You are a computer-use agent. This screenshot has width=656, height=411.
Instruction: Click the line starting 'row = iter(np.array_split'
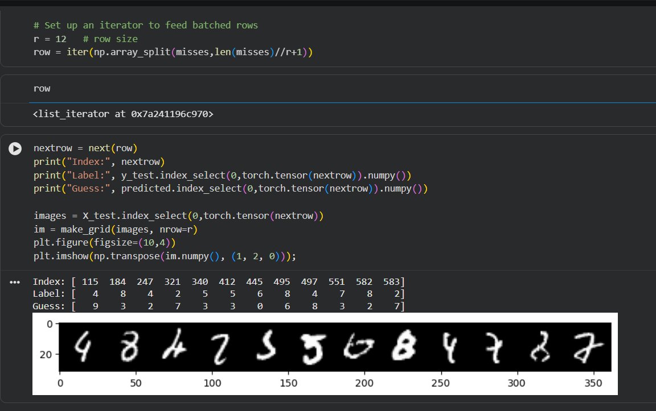[173, 52]
